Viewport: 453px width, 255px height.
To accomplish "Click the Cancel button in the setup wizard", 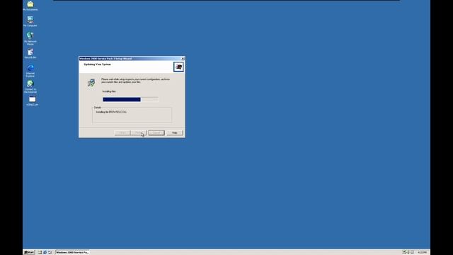I will click(156, 132).
